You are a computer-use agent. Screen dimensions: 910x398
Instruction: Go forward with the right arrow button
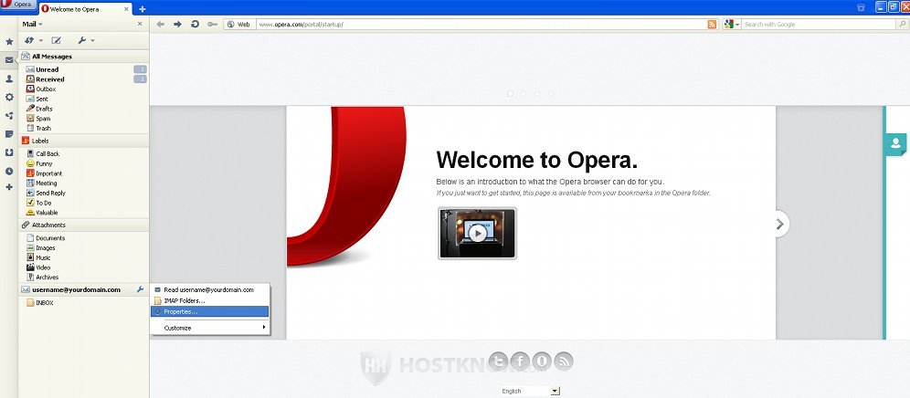coord(177,25)
